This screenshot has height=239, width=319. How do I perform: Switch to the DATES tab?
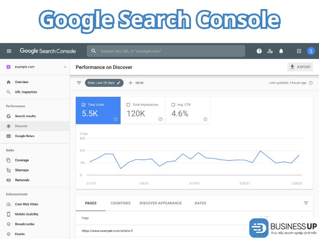tap(201, 203)
